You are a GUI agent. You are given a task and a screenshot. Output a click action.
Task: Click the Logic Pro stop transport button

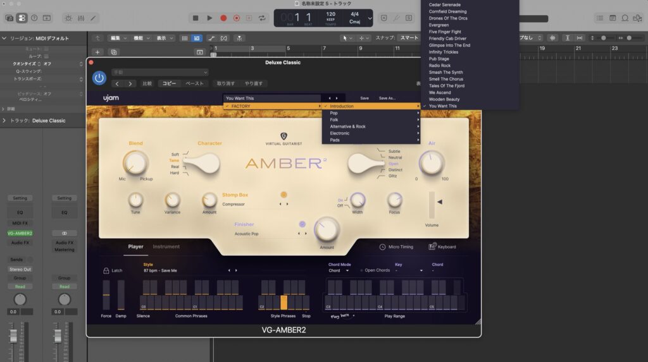pyautogui.click(x=196, y=18)
